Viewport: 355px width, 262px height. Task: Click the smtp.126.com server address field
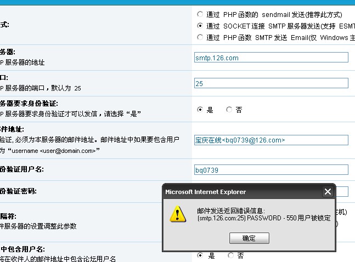pos(271,58)
